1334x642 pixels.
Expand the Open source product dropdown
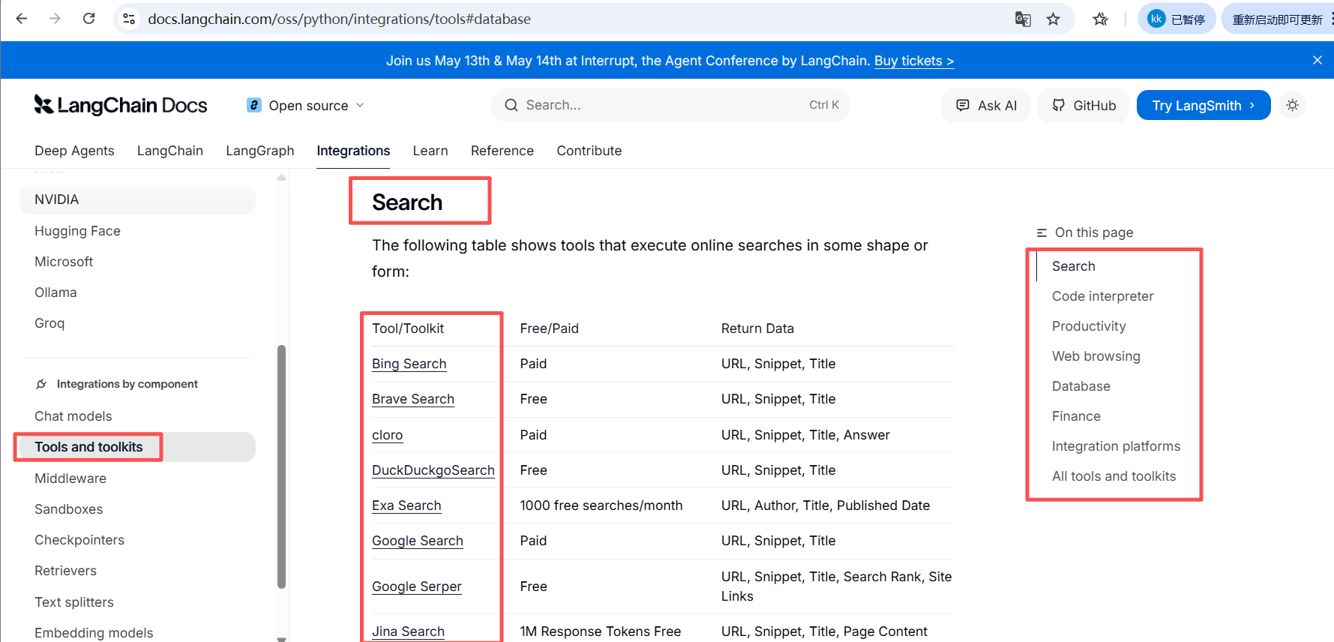(306, 106)
